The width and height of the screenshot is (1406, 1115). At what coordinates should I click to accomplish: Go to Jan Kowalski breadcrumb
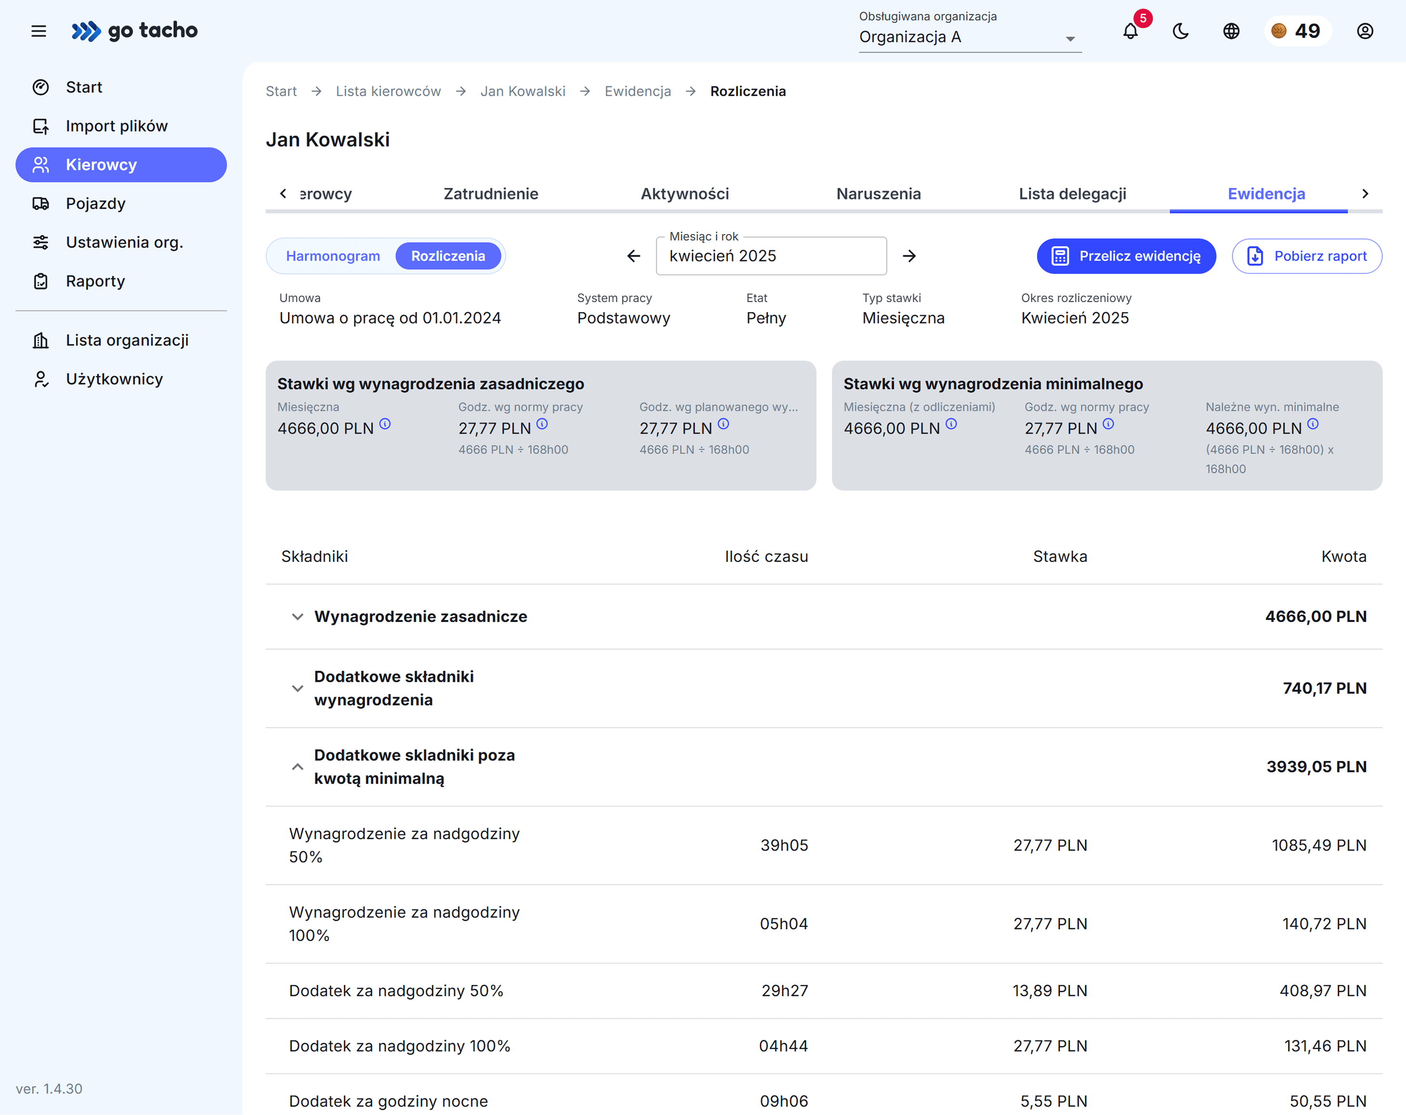[522, 91]
